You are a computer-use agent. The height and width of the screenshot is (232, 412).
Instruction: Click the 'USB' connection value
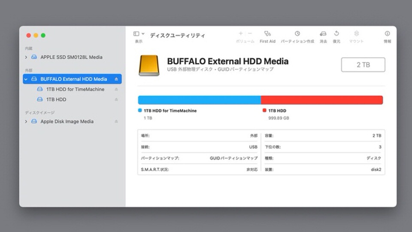click(x=253, y=147)
